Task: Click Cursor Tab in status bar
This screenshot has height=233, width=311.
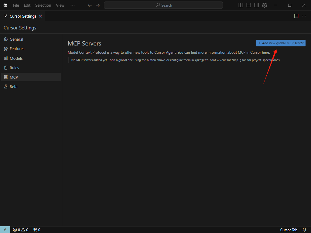Action: (289, 230)
